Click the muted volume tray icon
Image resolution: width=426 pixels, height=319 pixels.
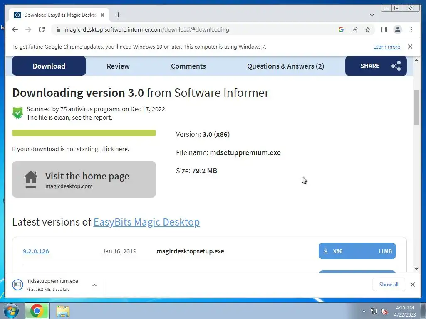(x=384, y=312)
